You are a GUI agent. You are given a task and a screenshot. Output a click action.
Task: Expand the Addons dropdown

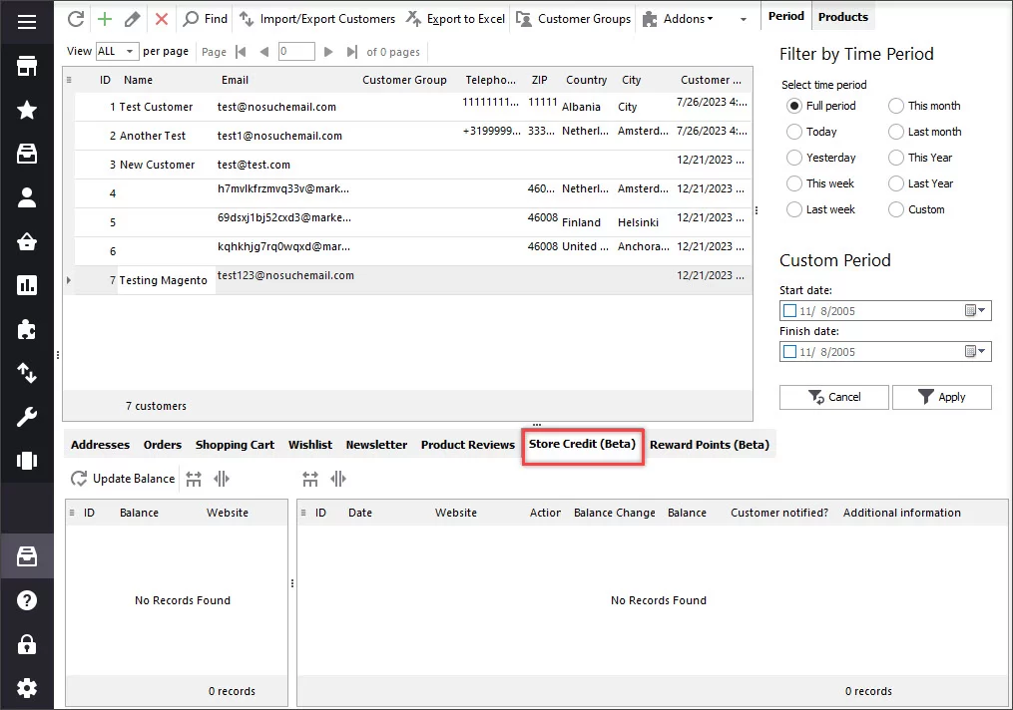coord(678,19)
